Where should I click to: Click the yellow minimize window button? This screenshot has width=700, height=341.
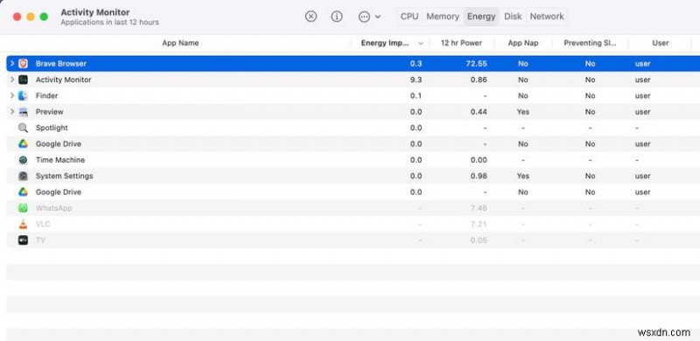pyautogui.click(x=31, y=17)
